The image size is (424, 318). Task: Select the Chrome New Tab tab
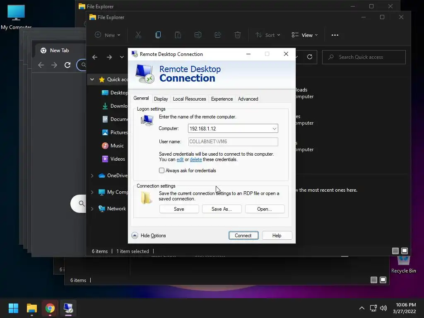coord(59,51)
